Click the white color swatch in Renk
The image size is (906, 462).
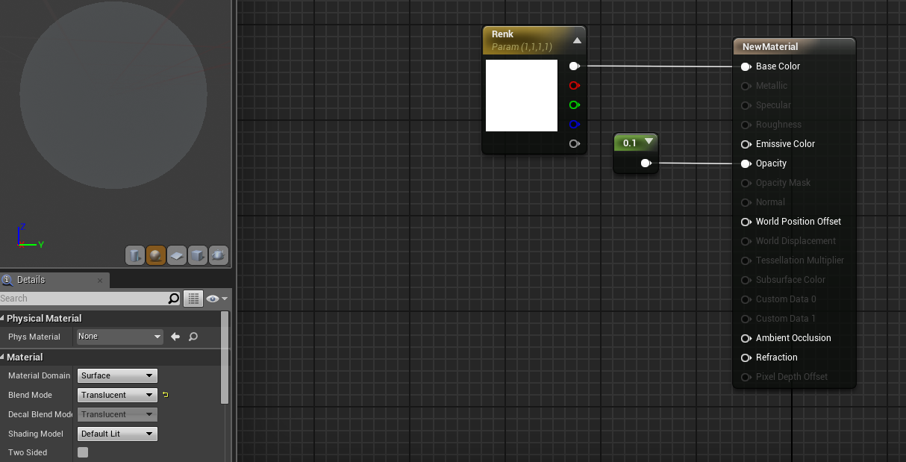coord(522,96)
